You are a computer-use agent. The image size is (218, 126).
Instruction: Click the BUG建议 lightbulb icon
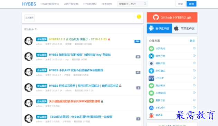click(x=151, y=71)
